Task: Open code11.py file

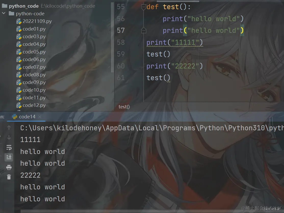Action: 34,98
